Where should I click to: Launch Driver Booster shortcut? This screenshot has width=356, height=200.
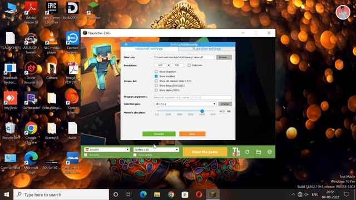click(x=31, y=73)
